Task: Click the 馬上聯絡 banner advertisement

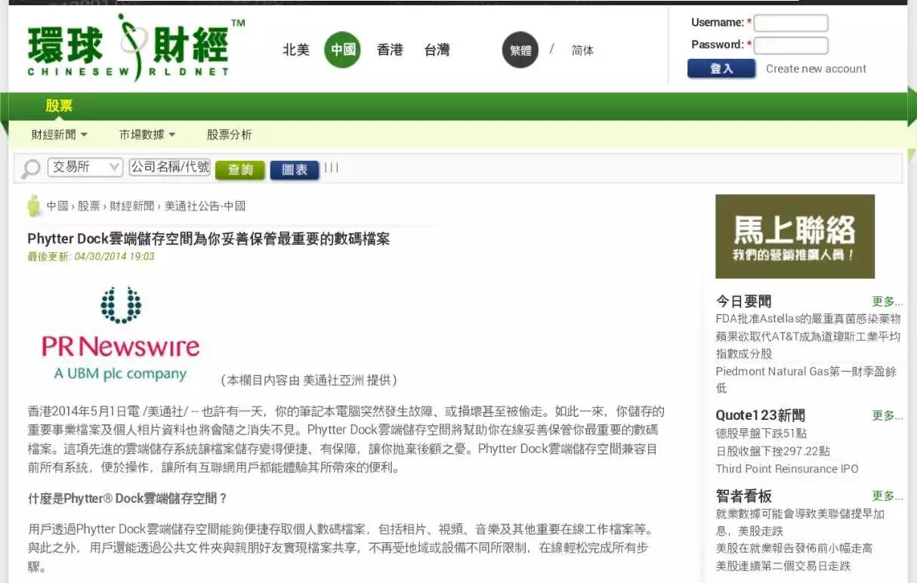Action: tap(795, 236)
